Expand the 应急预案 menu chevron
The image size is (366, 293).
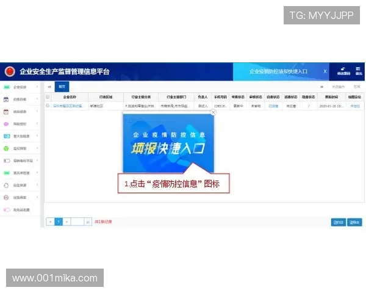tap(37, 197)
